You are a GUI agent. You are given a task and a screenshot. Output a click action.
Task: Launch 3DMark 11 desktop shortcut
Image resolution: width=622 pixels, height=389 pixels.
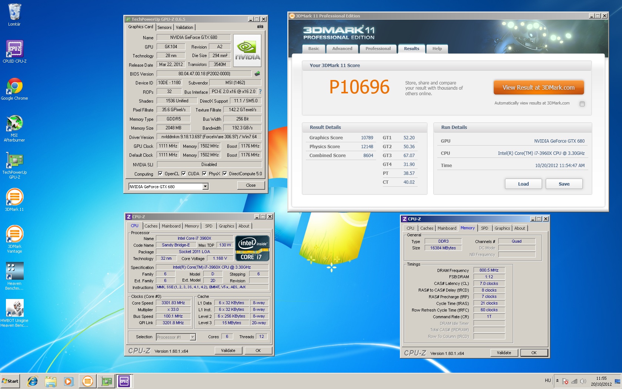click(14, 200)
